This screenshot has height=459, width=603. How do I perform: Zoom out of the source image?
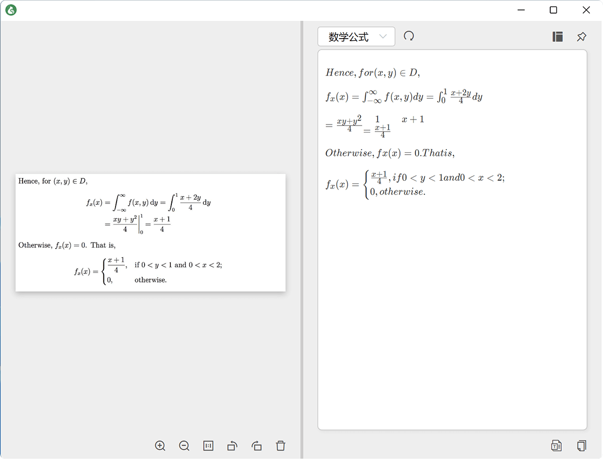click(x=184, y=445)
